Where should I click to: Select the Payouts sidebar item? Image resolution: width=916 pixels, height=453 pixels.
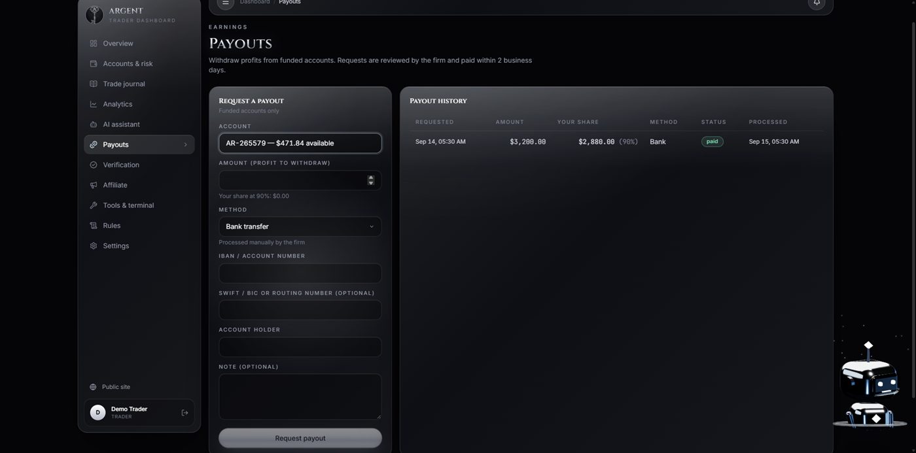click(139, 144)
